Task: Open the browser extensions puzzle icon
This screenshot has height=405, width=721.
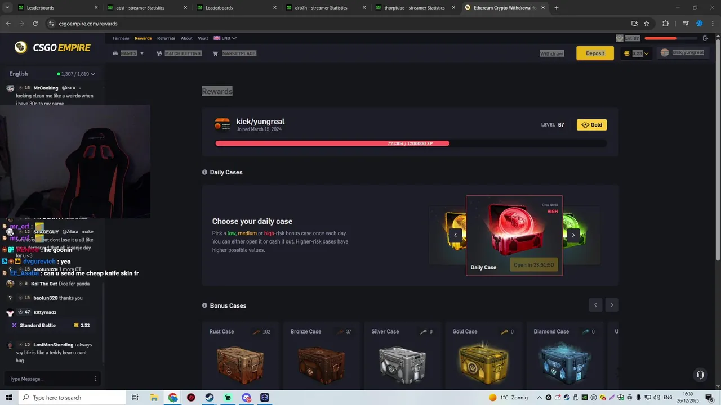Action: [x=665, y=24]
